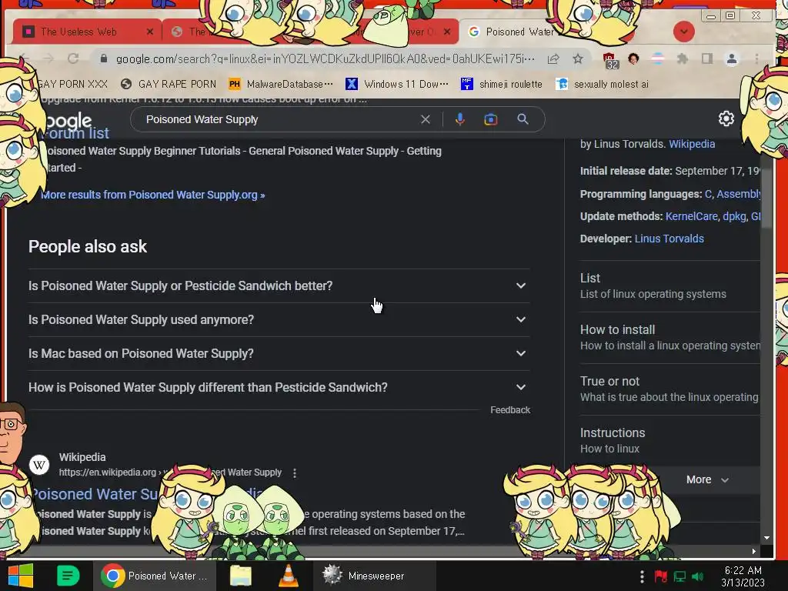Share this page via share icon

pos(553,58)
